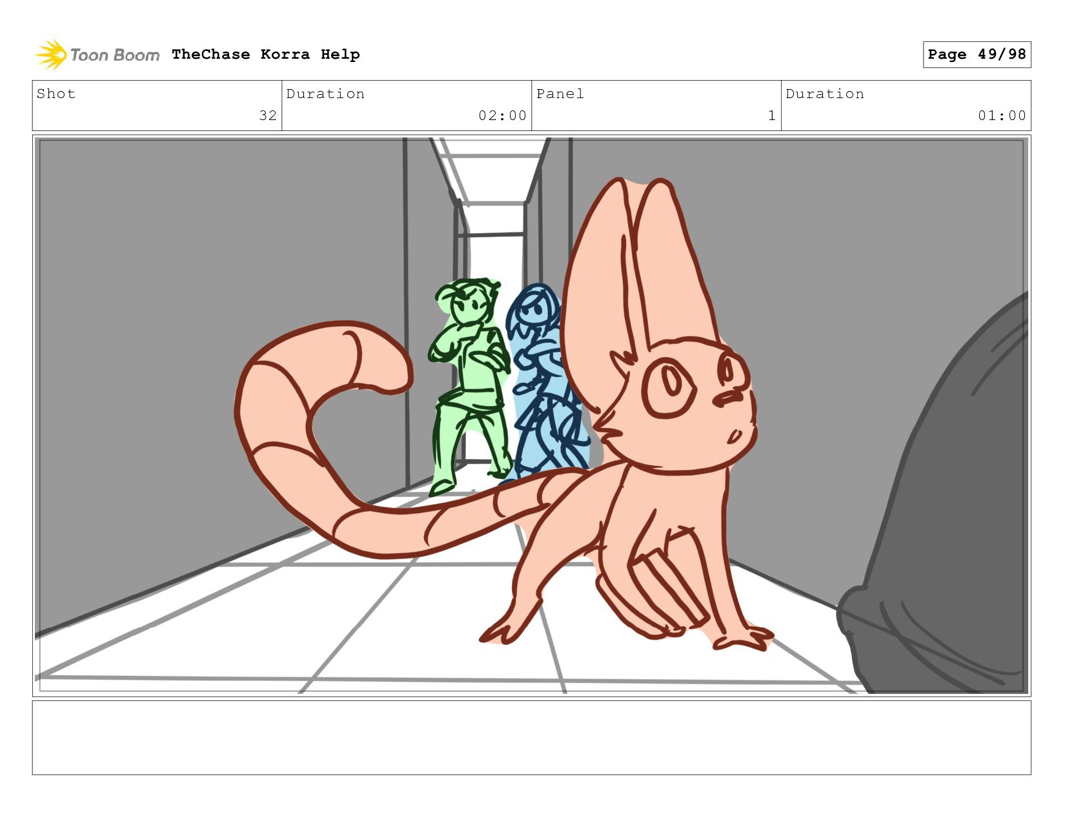Click the Toon Boom logo
This screenshot has width=1065, height=823.
(97, 55)
